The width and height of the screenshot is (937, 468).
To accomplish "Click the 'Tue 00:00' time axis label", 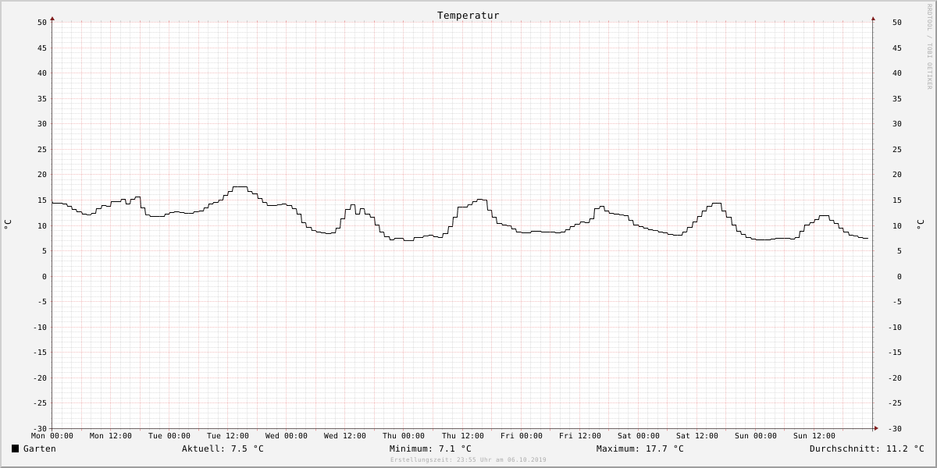I will pyautogui.click(x=169, y=436).
